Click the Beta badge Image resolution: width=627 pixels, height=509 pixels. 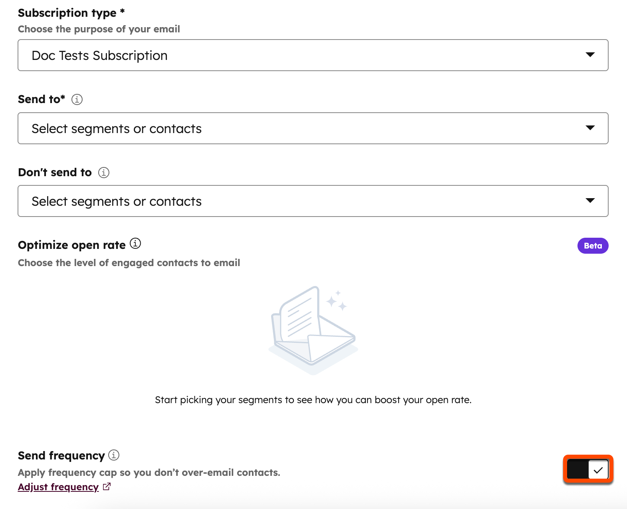(593, 245)
